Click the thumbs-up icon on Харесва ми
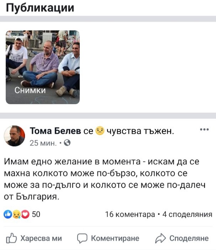This screenshot has width=216, height=250. tap(11, 238)
